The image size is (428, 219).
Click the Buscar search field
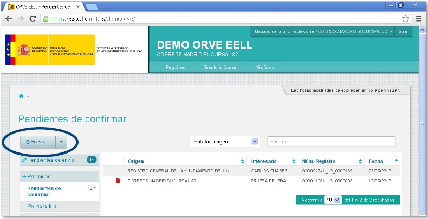pyautogui.click(x=331, y=142)
